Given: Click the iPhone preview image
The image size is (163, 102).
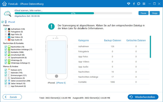Looking at the screenshot, I should pos(57,57).
